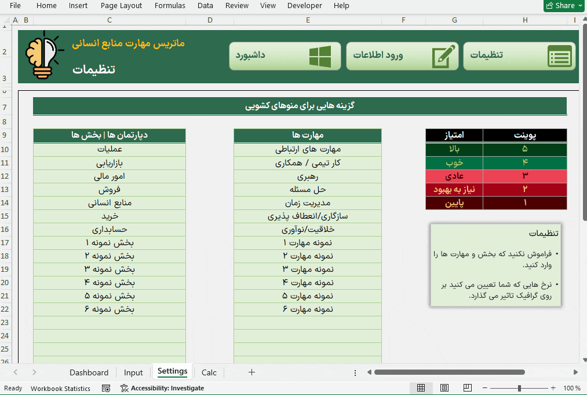Select the مدیریت زمان skill cell
Viewport: 587px width, 395px height.
tap(308, 203)
